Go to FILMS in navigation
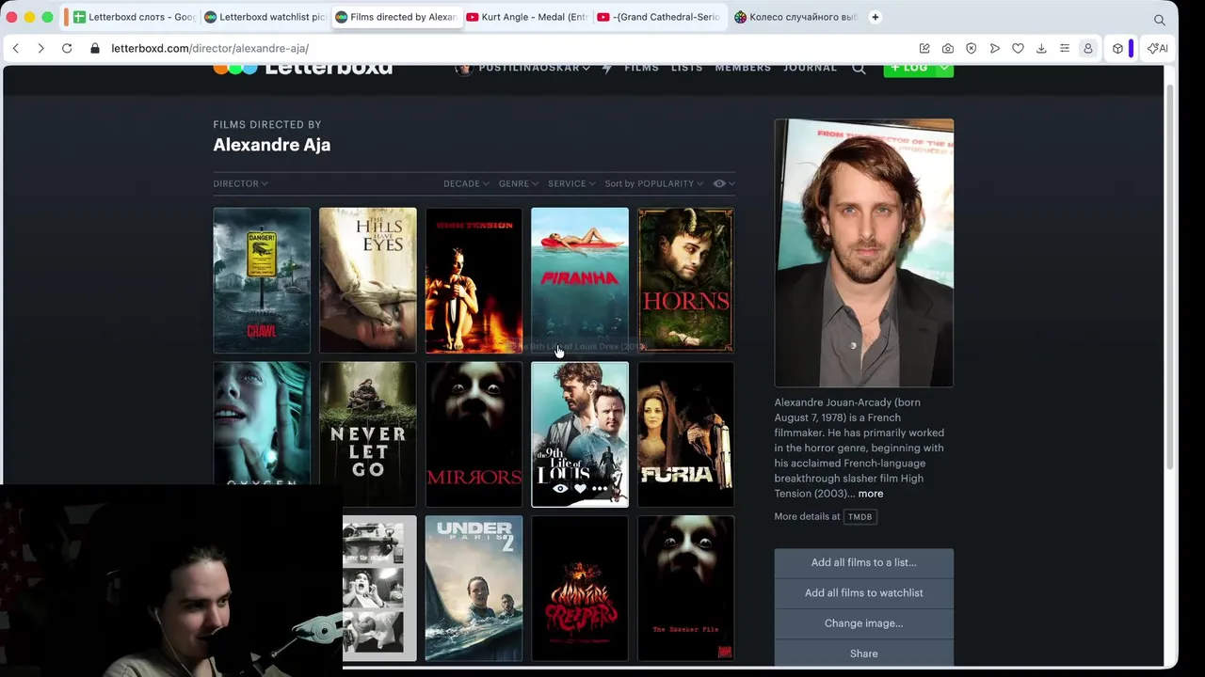Image resolution: width=1205 pixels, height=677 pixels. point(641,68)
